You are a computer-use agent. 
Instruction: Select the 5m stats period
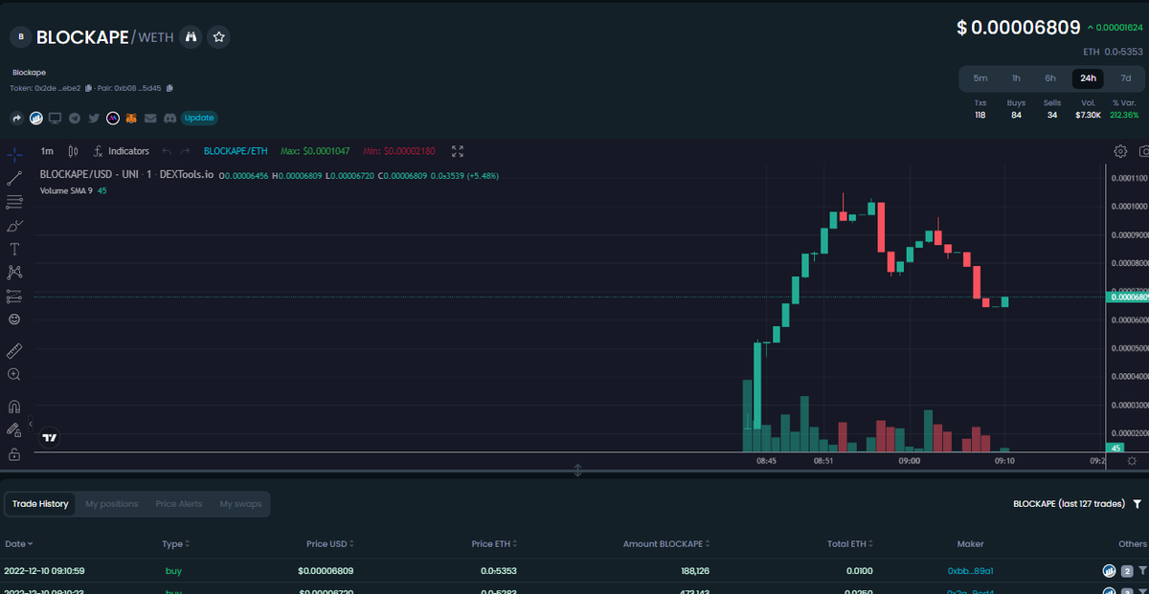point(980,78)
